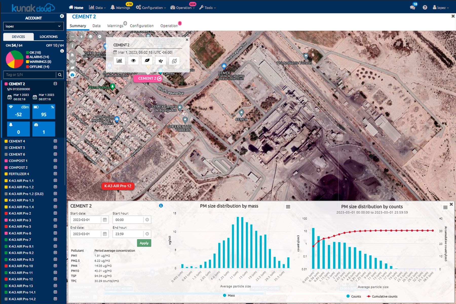Click the device status pie chart

coord(15,59)
